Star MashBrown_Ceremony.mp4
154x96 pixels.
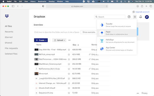69,64
